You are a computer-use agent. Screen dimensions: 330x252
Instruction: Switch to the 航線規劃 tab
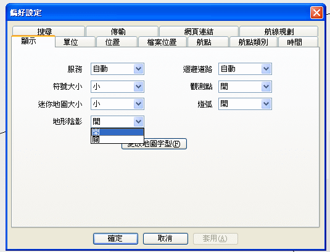tap(279, 31)
